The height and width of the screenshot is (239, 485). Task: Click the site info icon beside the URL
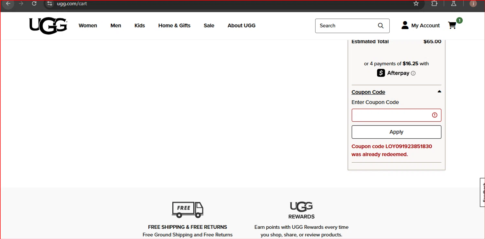(x=49, y=4)
